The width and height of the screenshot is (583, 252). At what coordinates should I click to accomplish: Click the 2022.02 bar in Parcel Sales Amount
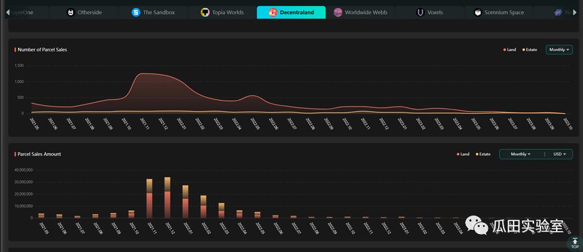tap(203, 207)
